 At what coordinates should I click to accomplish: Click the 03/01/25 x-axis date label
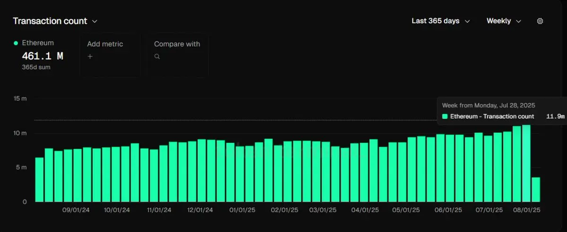(323, 210)
